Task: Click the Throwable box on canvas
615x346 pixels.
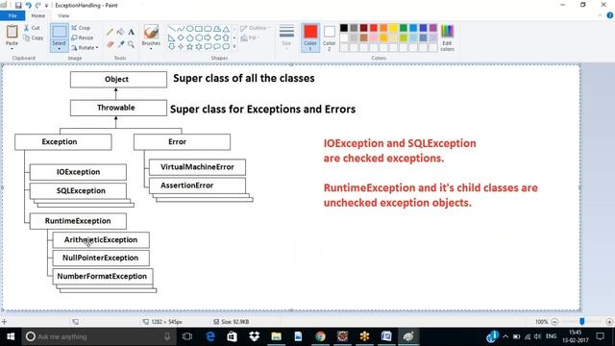Action: [x=118, y=108]
